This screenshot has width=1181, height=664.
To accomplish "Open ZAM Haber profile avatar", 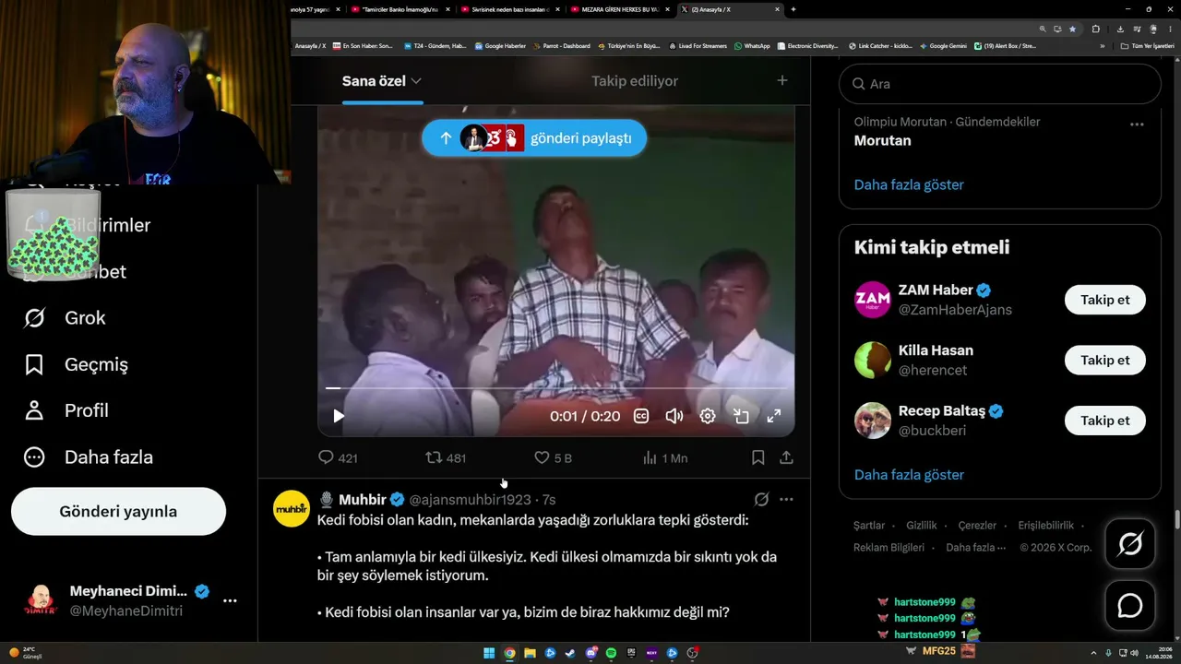I will 873,300.
